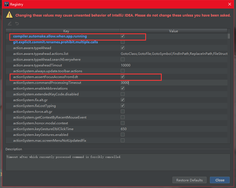Select actionSystem.assertFocusAccessFromEdt key

point(45,77)
